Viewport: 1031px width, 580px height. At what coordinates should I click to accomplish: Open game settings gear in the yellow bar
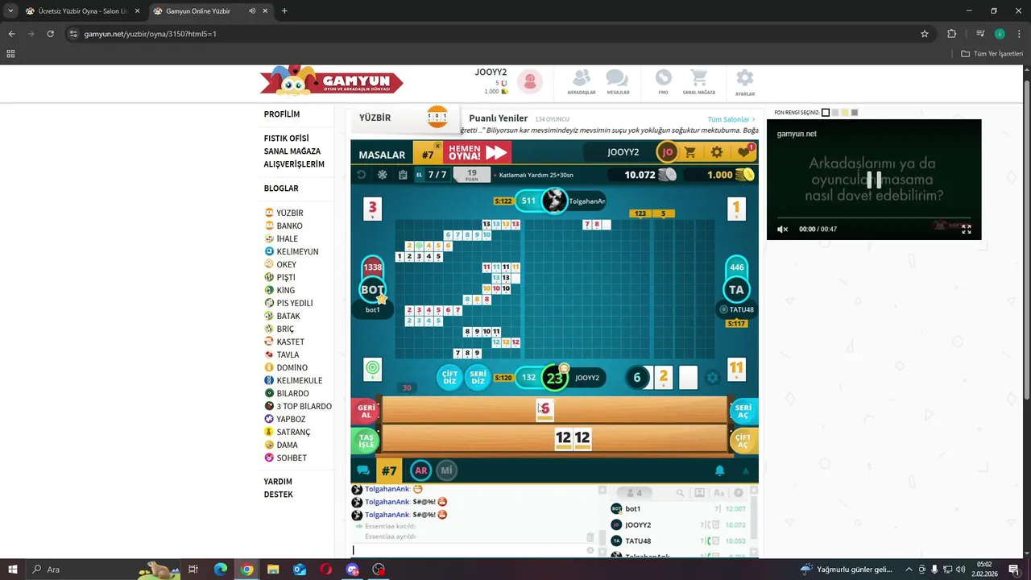[x=716, y=152]
